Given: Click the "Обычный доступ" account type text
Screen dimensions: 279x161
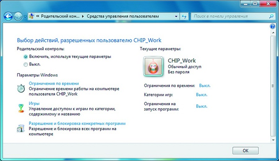Looking at the screenshot, I should coord(184,67).
